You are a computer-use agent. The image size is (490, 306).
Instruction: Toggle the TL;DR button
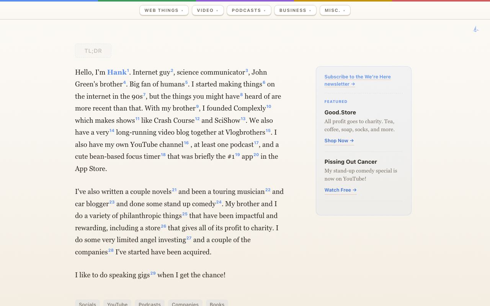click(x=93, y=50)
